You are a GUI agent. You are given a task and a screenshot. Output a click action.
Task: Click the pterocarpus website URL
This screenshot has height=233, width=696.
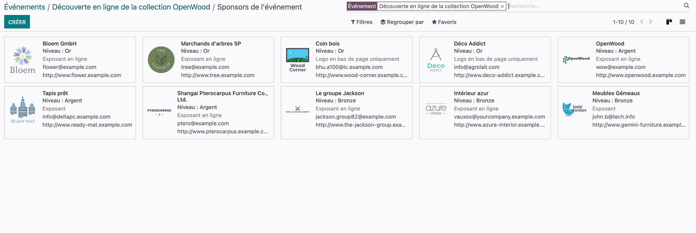pyautogui.click(x=223, y=132)
